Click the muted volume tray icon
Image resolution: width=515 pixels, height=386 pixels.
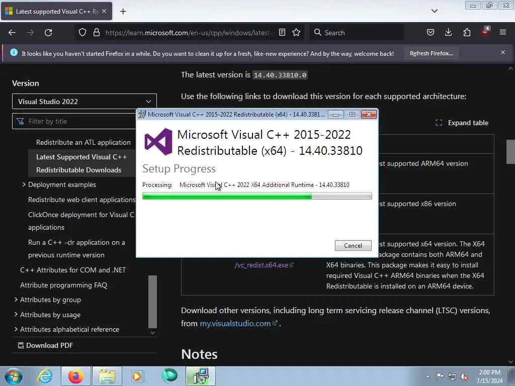(464, 376)
